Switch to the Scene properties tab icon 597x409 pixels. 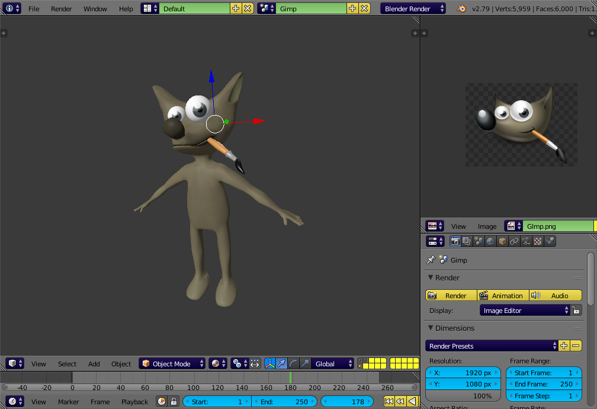coord(479,241)
